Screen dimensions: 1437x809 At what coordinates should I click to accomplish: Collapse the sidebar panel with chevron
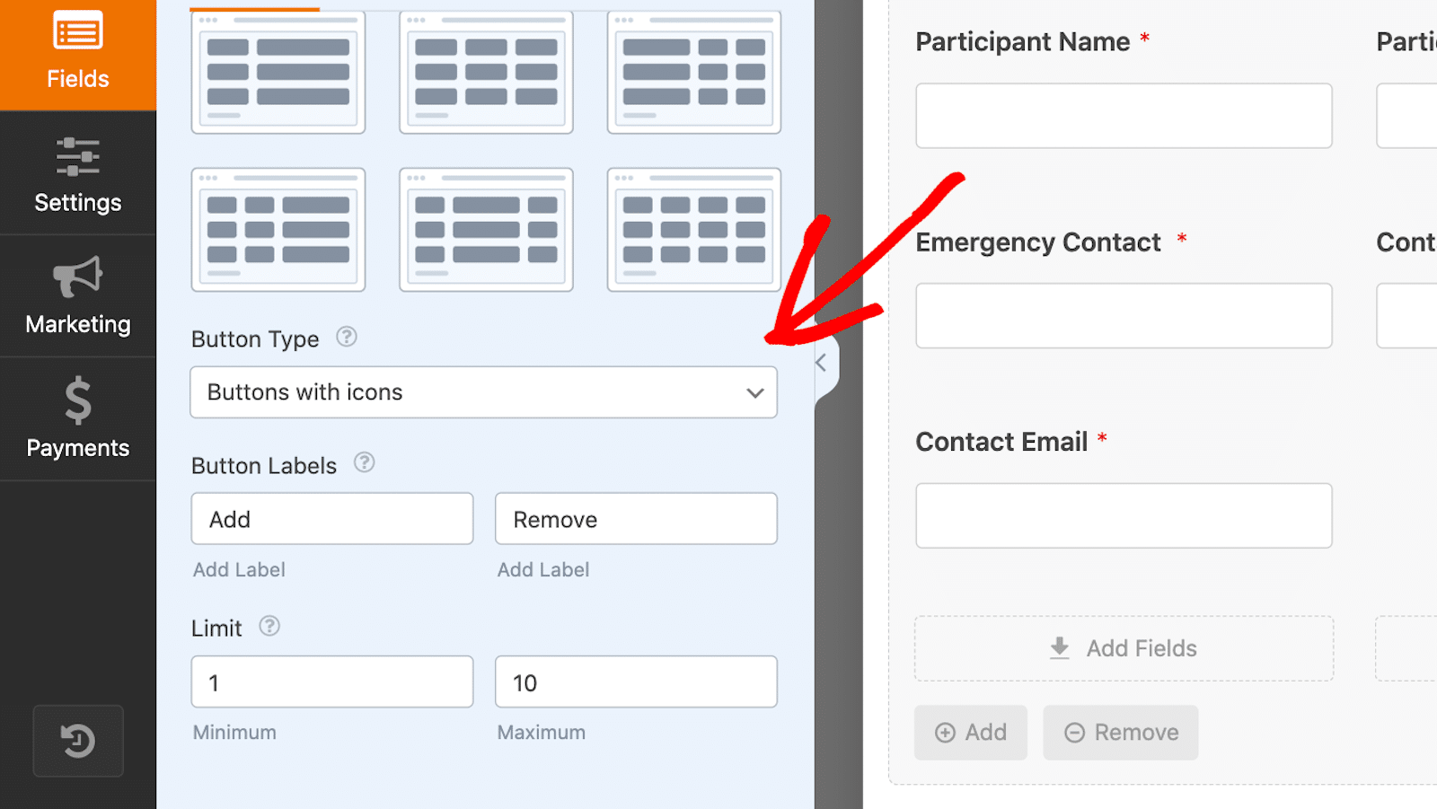(821, 363)
